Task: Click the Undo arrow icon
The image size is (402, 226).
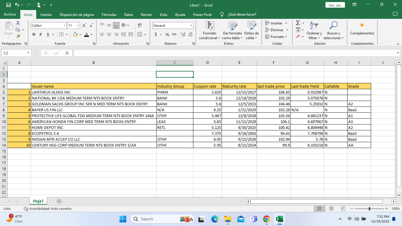Action: click(x=17, y=5)
